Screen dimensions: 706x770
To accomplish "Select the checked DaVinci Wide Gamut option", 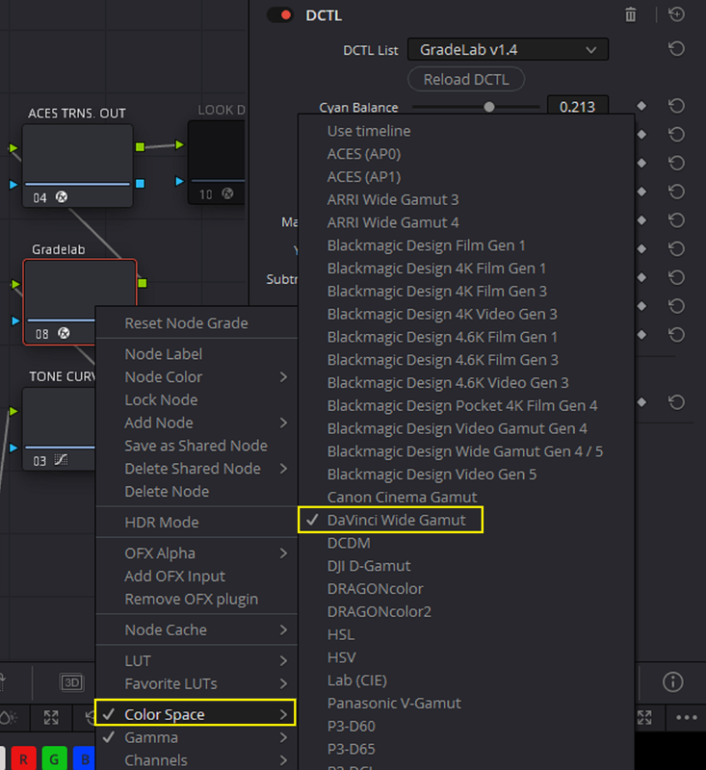I will tap(391, 520).
